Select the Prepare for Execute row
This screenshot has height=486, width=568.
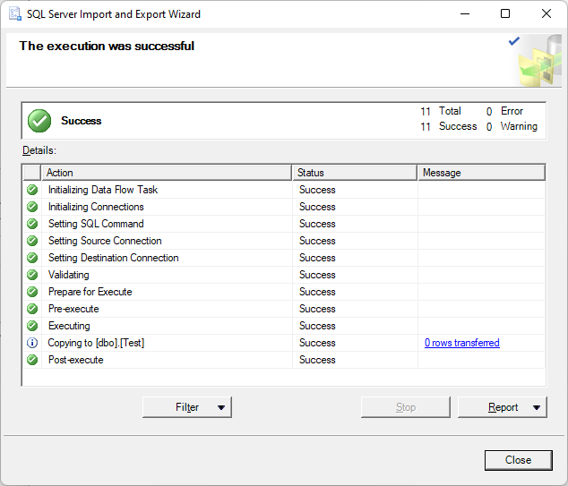click(x=284, y=292)
